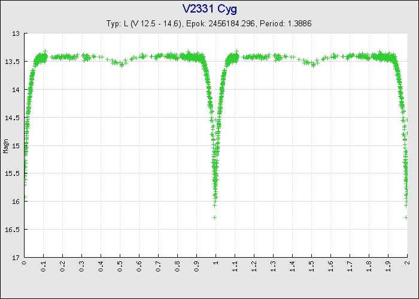Click the y-axis value 16.5
This screenshot has width=419, height=299.
coord(13,230)
